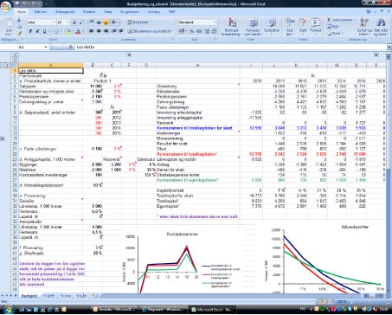Switch to the Formler ribbon tab

[89, 12]
